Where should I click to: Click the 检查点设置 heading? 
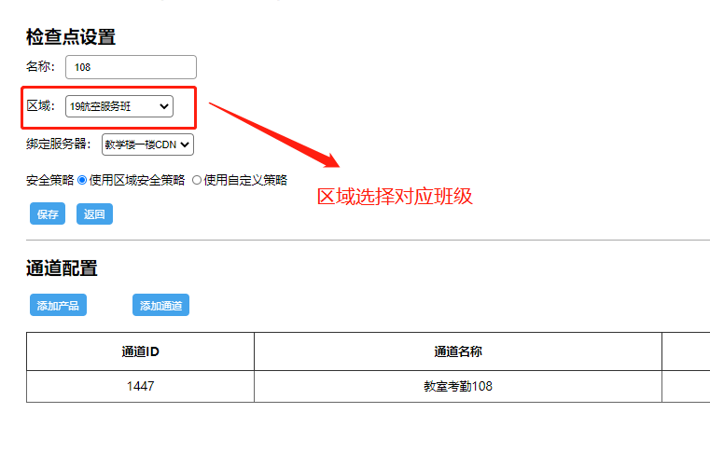[71, 37]
